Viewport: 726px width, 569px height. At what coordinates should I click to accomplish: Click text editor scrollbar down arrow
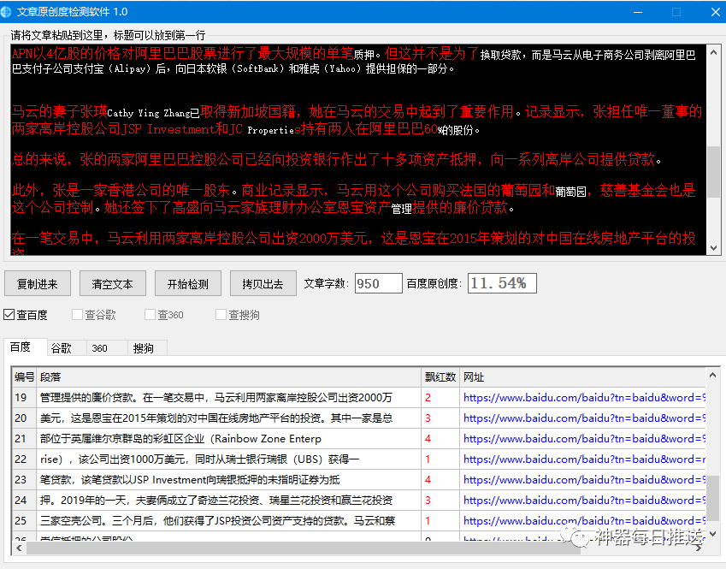(713, 248)
